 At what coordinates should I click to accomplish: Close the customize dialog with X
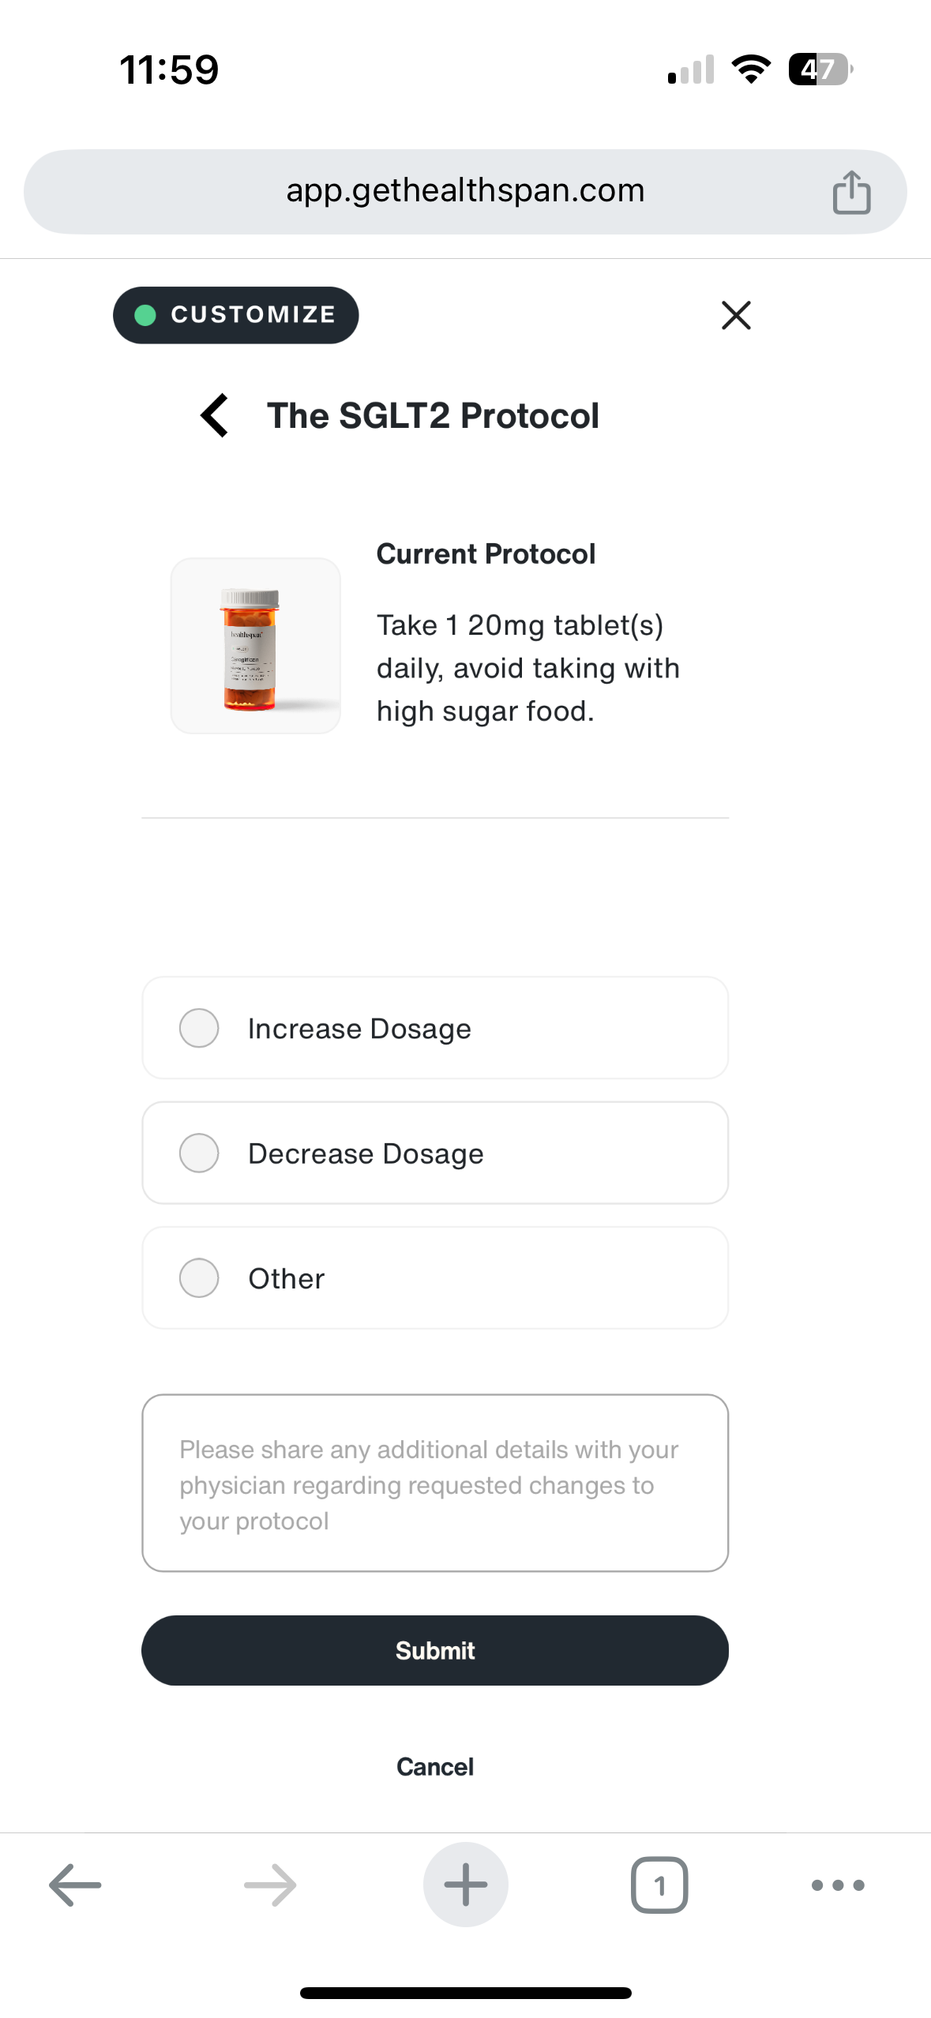[736, 315]
